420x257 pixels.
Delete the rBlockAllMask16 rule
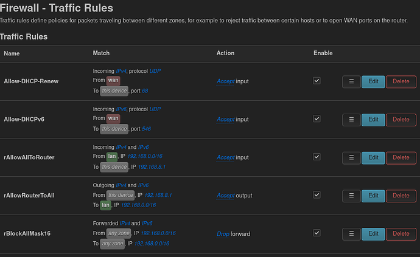pos(401,233)
